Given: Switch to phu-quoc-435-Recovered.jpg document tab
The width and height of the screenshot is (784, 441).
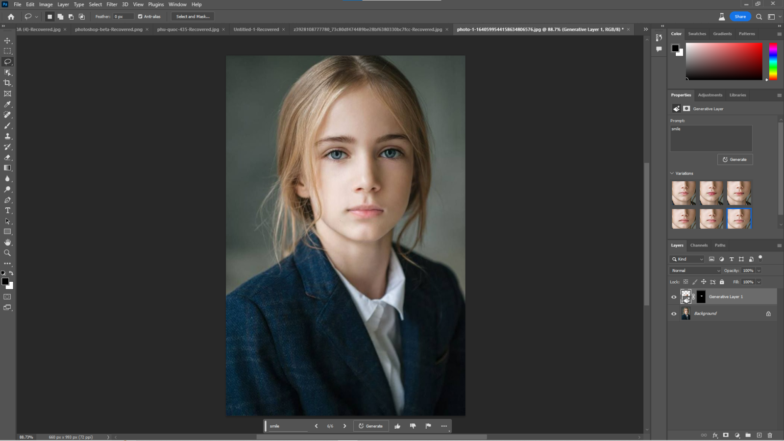Looking at the screenshot, I should click(188, 29).
